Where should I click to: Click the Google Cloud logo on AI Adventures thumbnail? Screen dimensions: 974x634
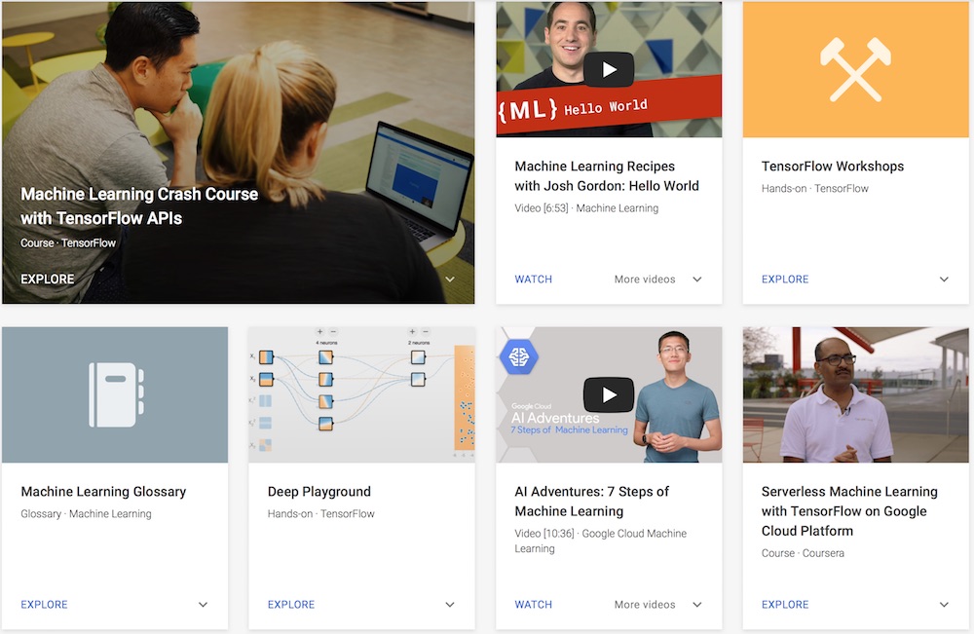tap(519, 356)
